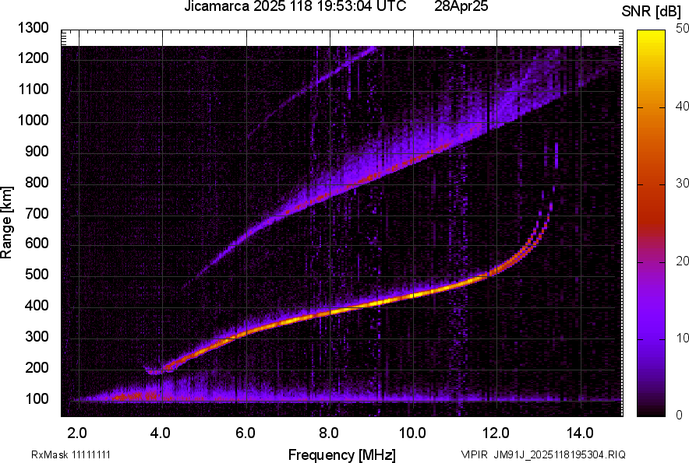Click the range tick label '300'

(x=37, y=337)
